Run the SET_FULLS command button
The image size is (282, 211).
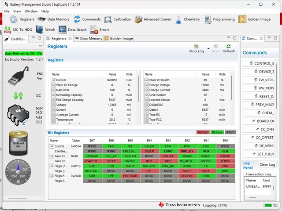(x=259, y=154)
